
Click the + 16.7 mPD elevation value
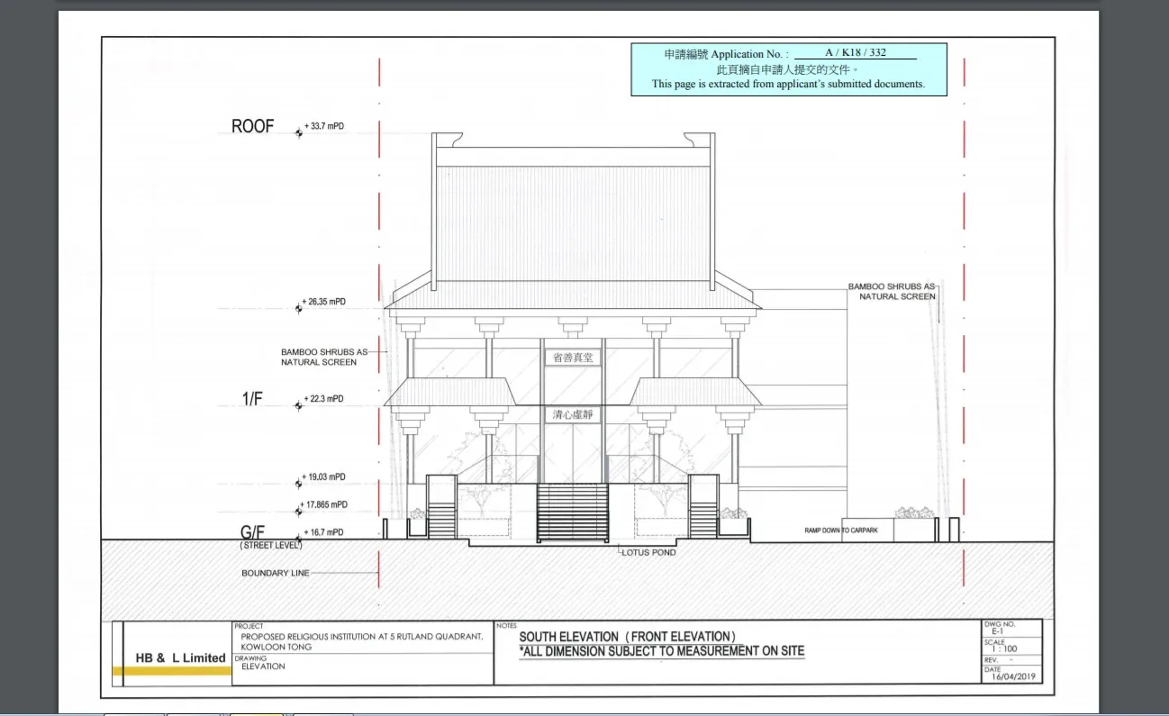(x=324, y=533)
